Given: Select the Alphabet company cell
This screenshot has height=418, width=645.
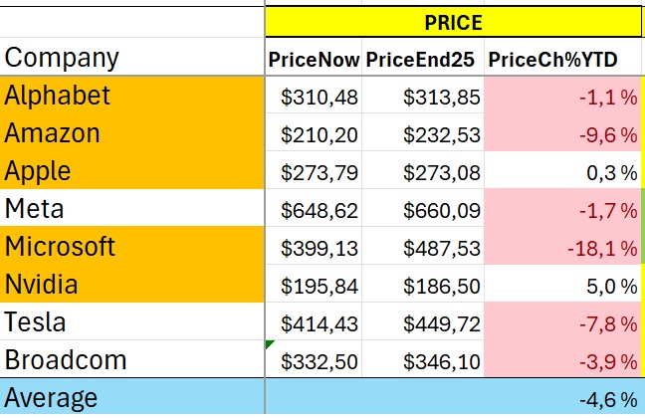Looking at the screenshot, I should pos(132,96).
